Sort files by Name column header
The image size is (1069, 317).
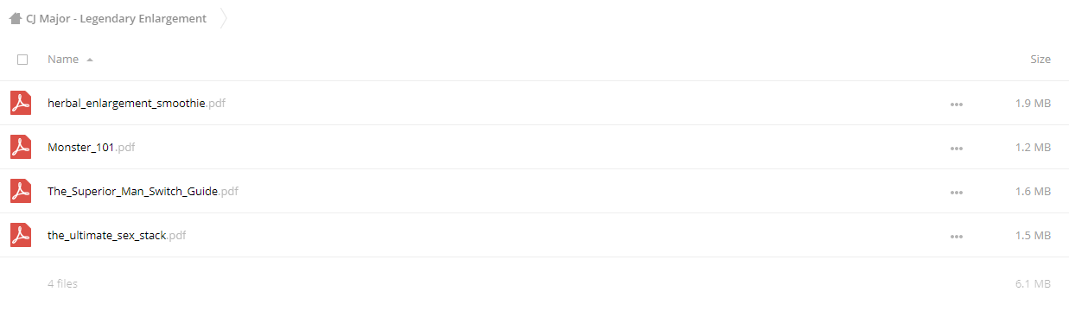(63, 60)
